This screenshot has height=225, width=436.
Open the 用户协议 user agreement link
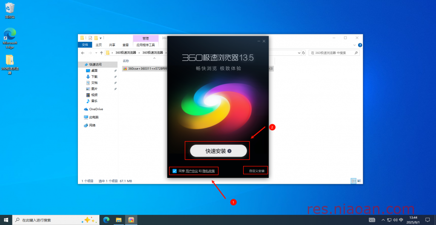pyautogui.click(x=192, y=171)
